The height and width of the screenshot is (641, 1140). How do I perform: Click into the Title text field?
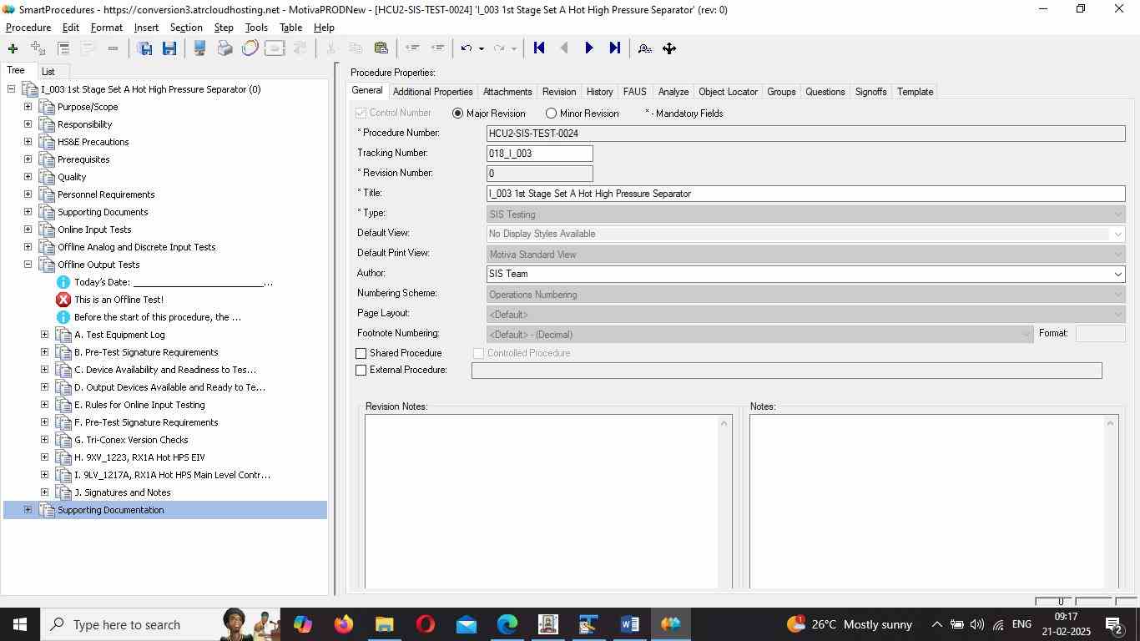point(806,194)
